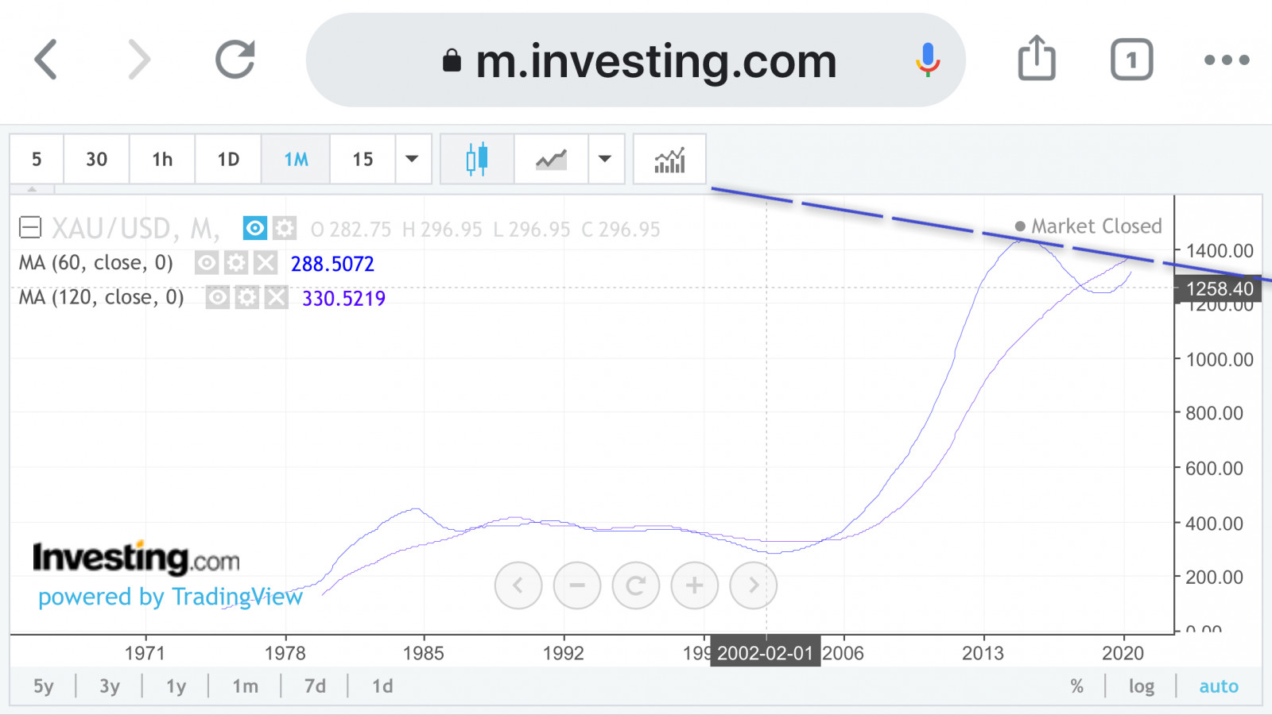Zoom in the chart with plus button

pos(695,586)
